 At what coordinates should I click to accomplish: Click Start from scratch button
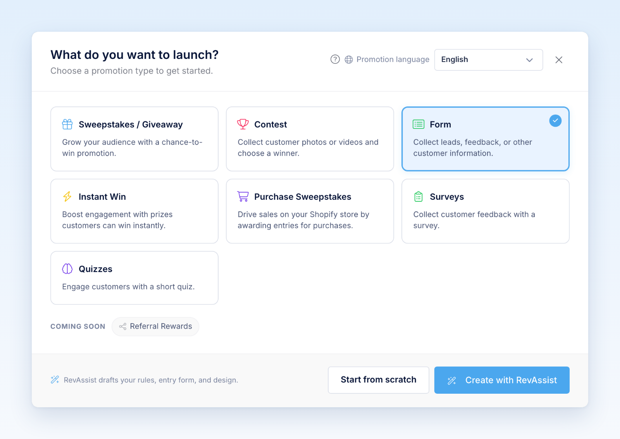click(379, 380)
